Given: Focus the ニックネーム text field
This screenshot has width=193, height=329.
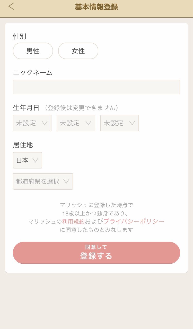Looking at the screenshot, I should click(97, 87).
